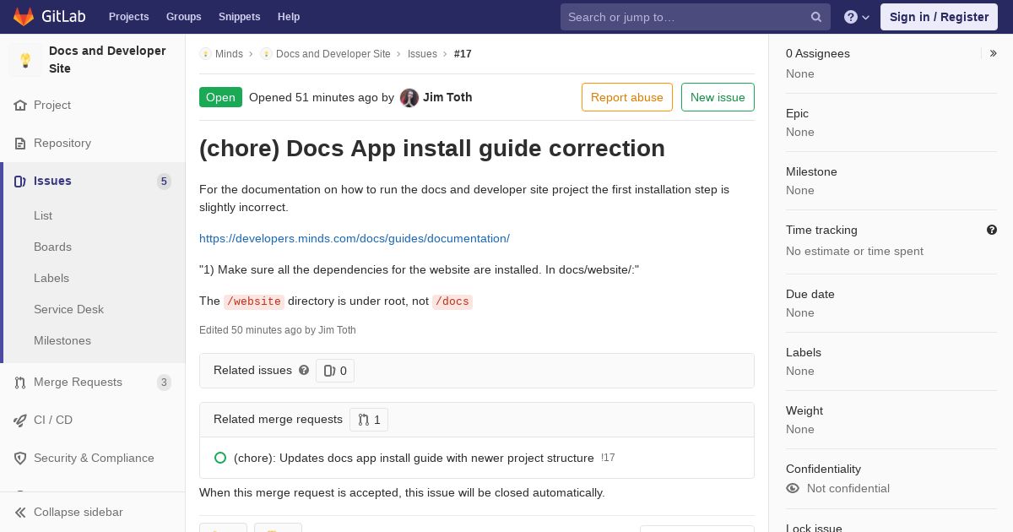The width and height of the screenshot is (1013, 532).
Task: Click the #17 breadcrumb link
Action: point(463,54)
